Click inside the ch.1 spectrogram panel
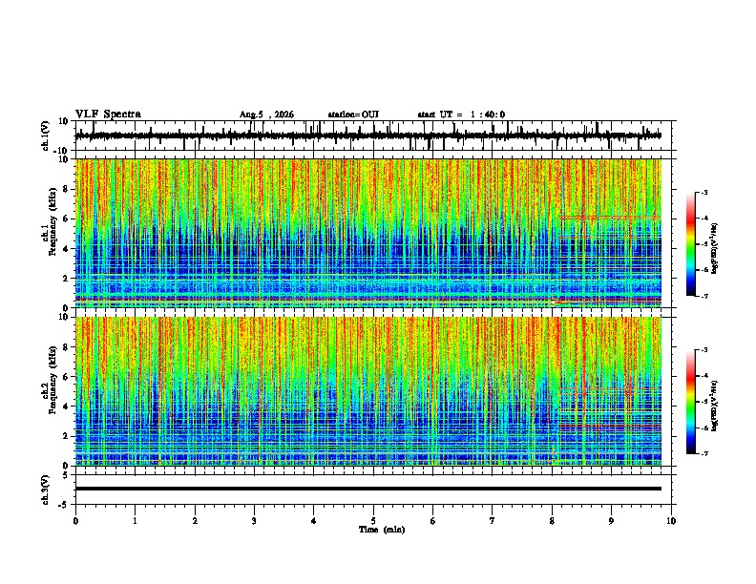Viewport: 756px width, 584px height. [367, 233]
